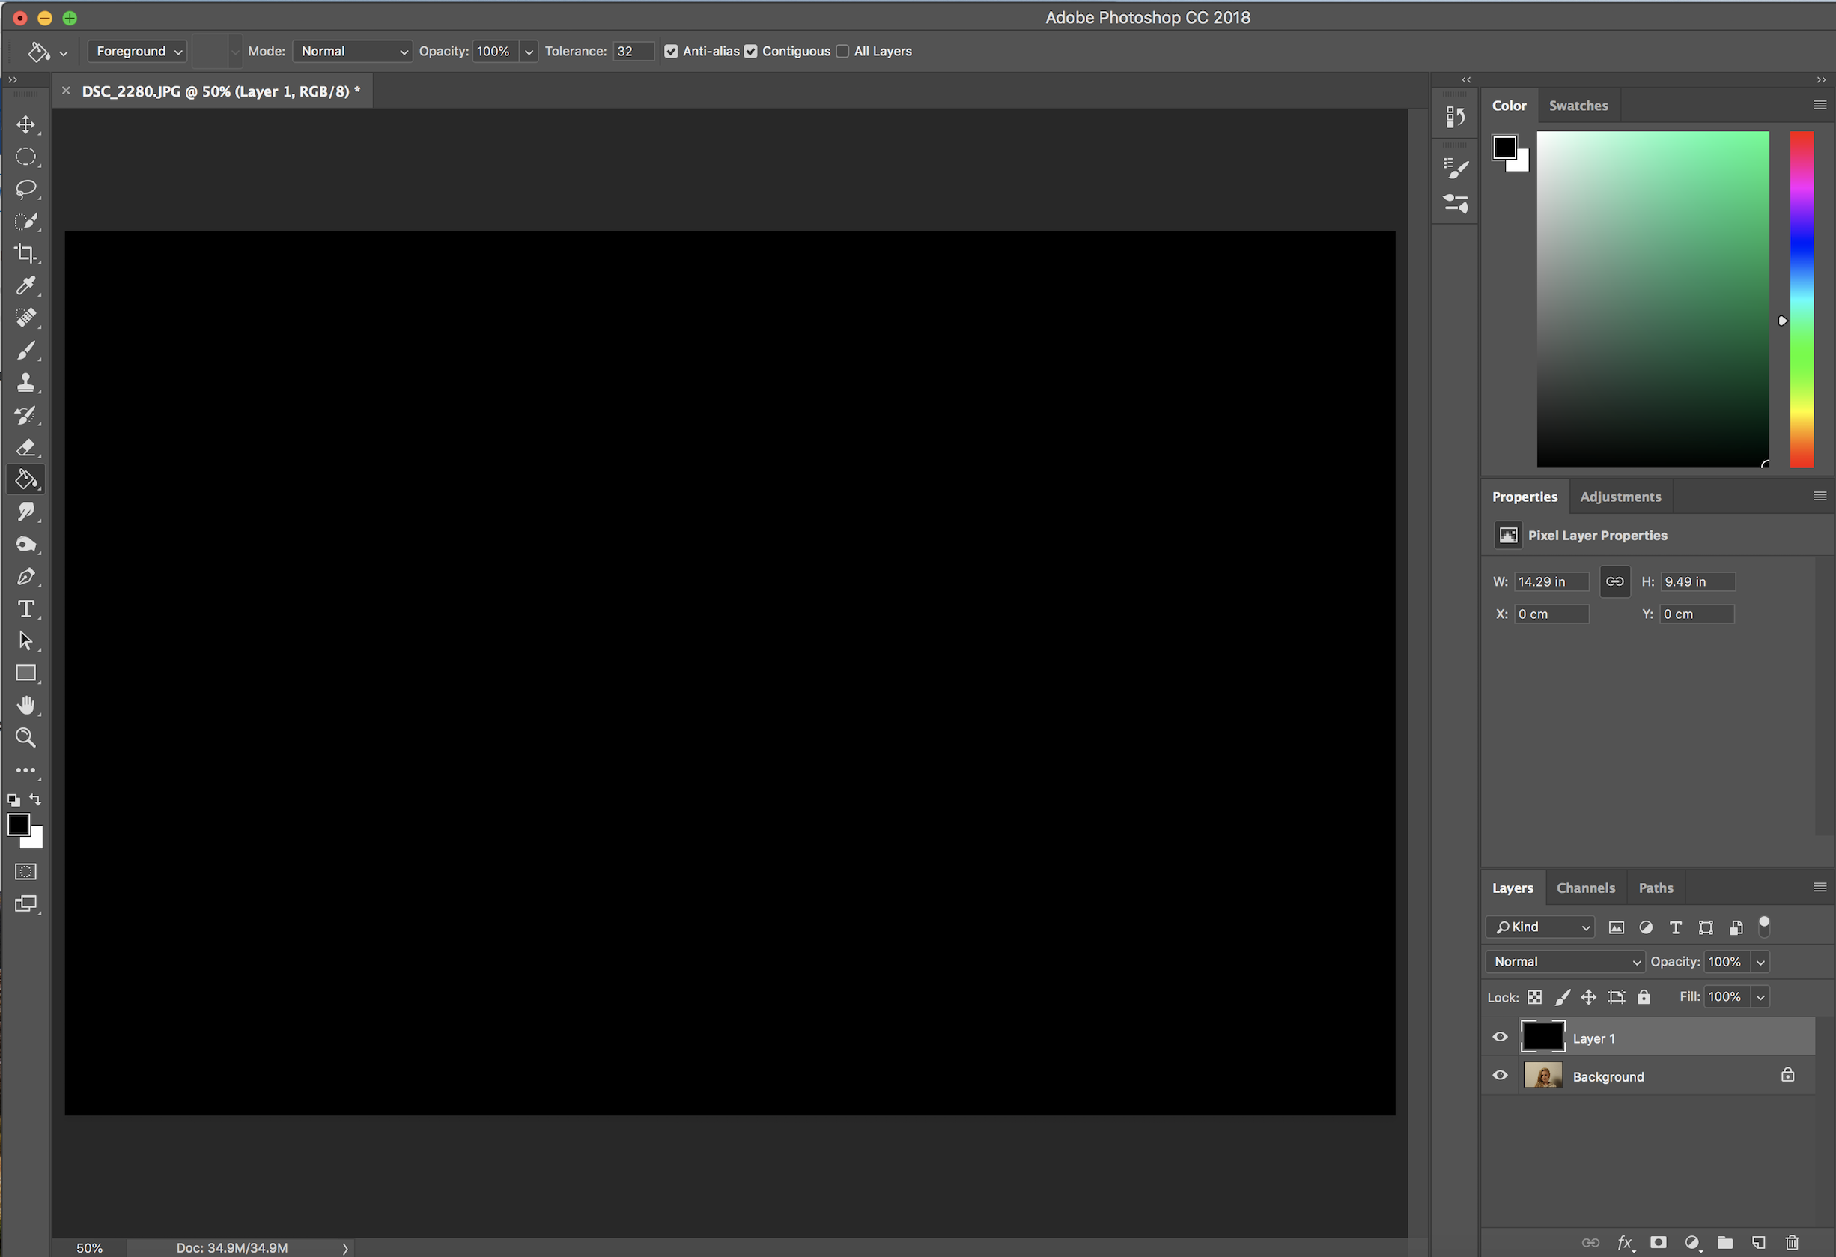Select the Zoom tool
The image size is (1836, 1257).
coord(25,738)
